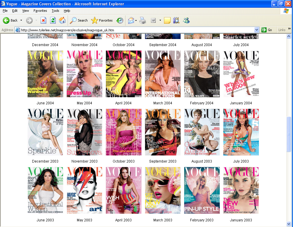The width and height of the screenshot is (293, 227).
Task: Open the April 2003 Wish List cover
Action: click(x=123, y=190)
